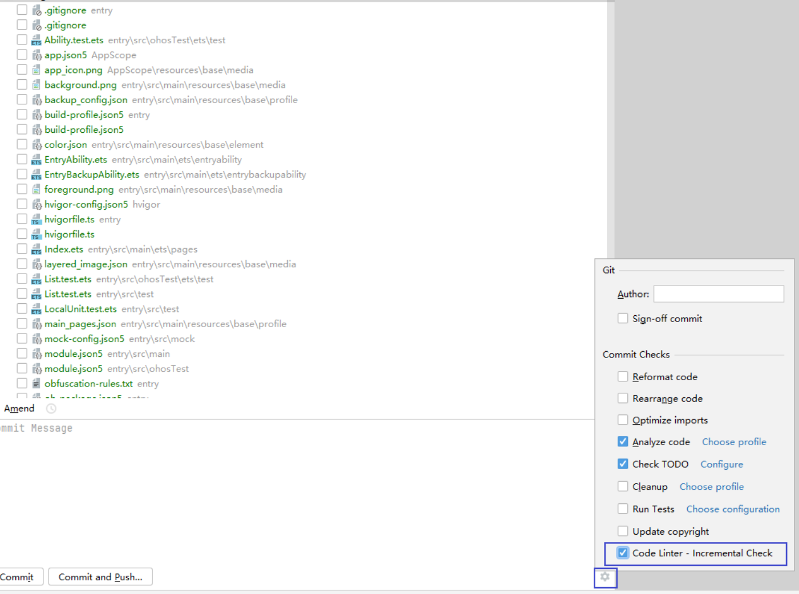Open Choose profile link for Analyze code

734,442
